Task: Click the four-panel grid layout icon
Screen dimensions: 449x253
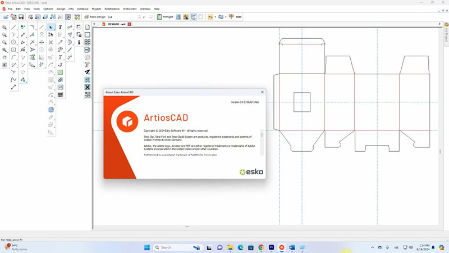Action: coord(88,42)
